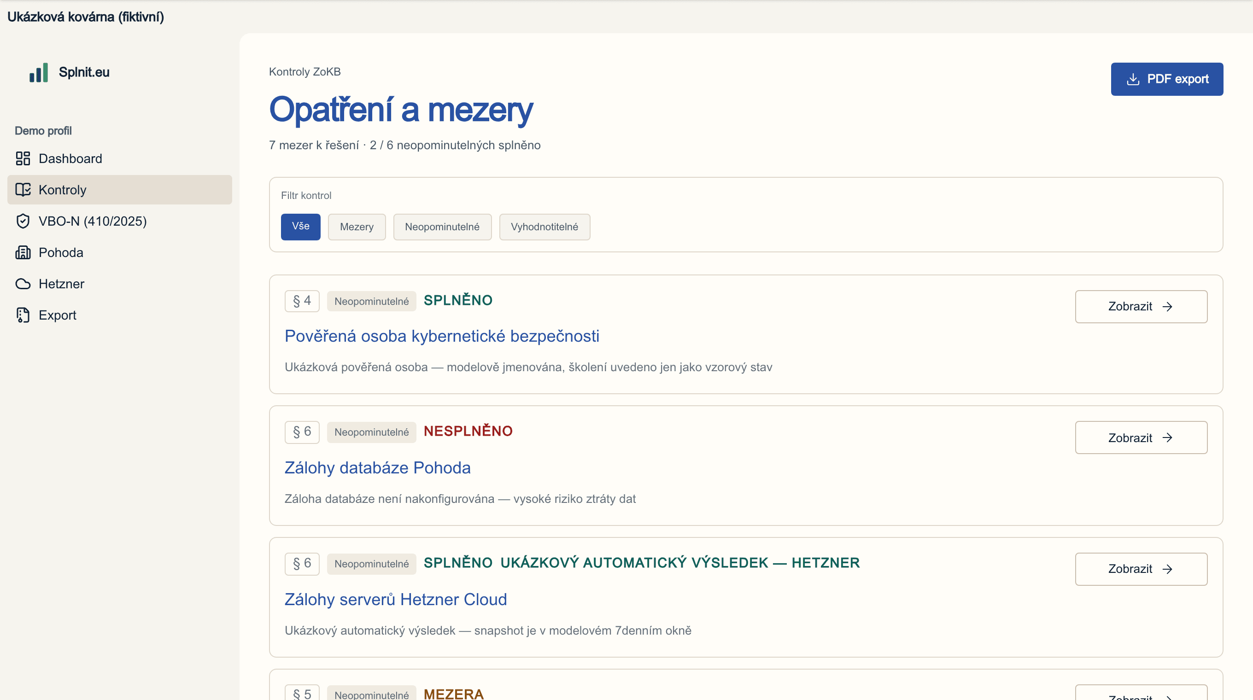This screenshot has width=1253, height=700.
Task: Click the VBO-N shield check icon
Action: [x=23, y=221]
